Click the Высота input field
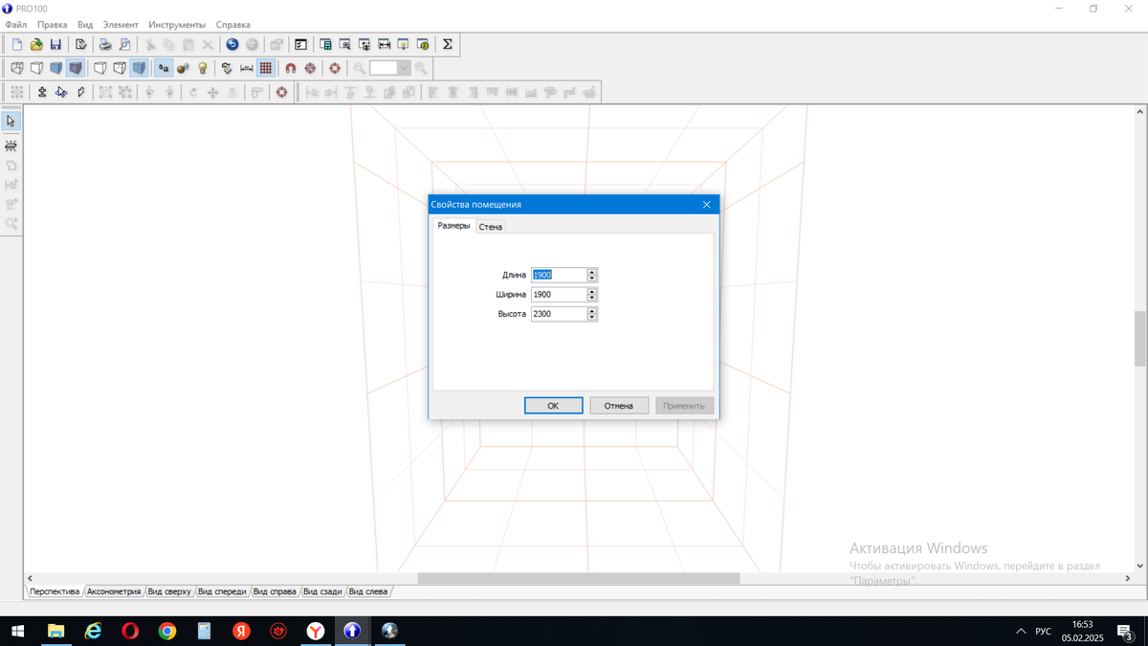The width and height of the screenshot is (1148, 646). pyautogui.click(x=559, y=314)
